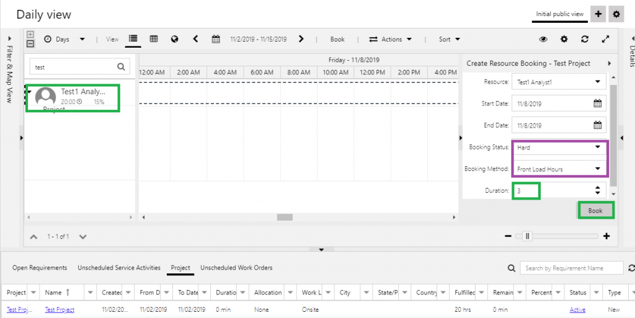The image size is (635, 318).
Task: Open the Fulfilled column filter dropdown
Action: click(x=482, y=293)
